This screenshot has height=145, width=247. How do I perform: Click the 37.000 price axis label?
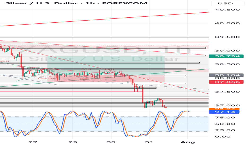pyautogui.click(x=227, y=105)
